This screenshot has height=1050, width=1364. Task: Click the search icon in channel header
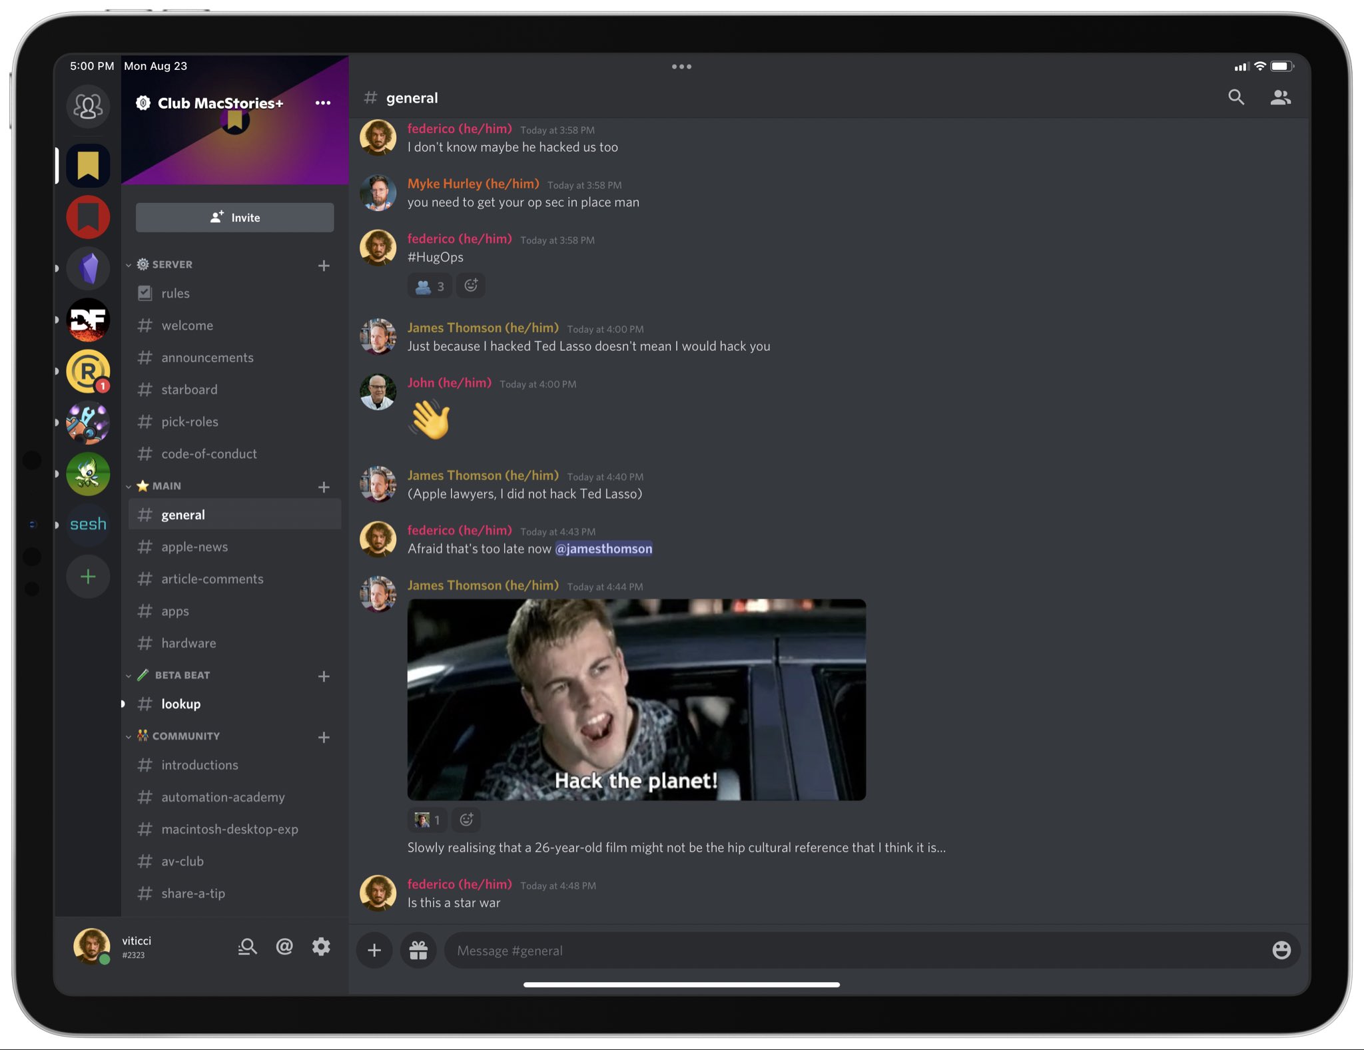click(1235, 98)
